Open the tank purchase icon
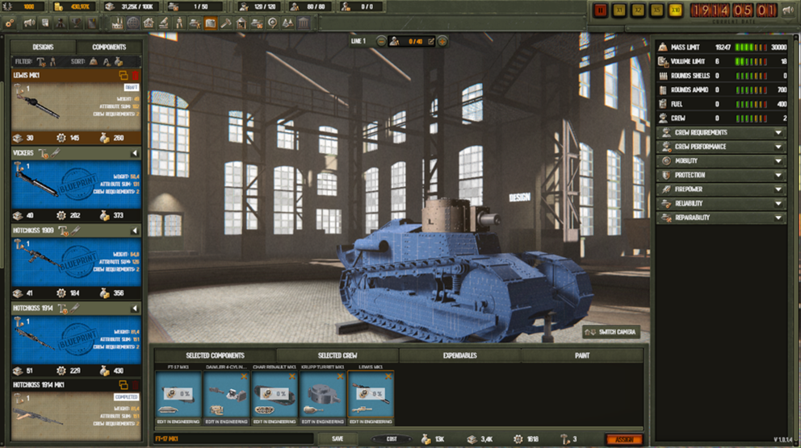The width and height of the screenshot is (801, 448). (x=257, y=23)
